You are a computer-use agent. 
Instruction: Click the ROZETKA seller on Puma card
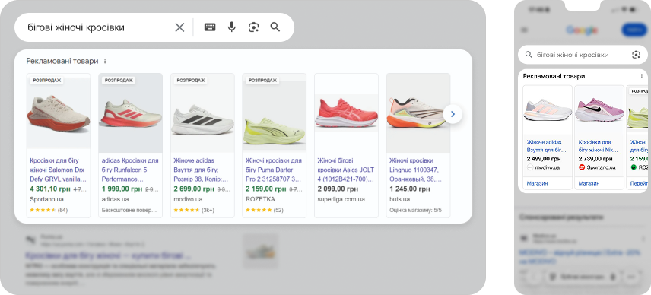point(260,199)
